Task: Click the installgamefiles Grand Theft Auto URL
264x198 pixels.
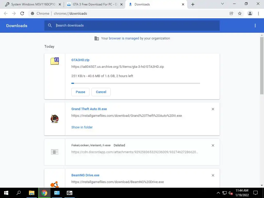Action: click(127, 116)
